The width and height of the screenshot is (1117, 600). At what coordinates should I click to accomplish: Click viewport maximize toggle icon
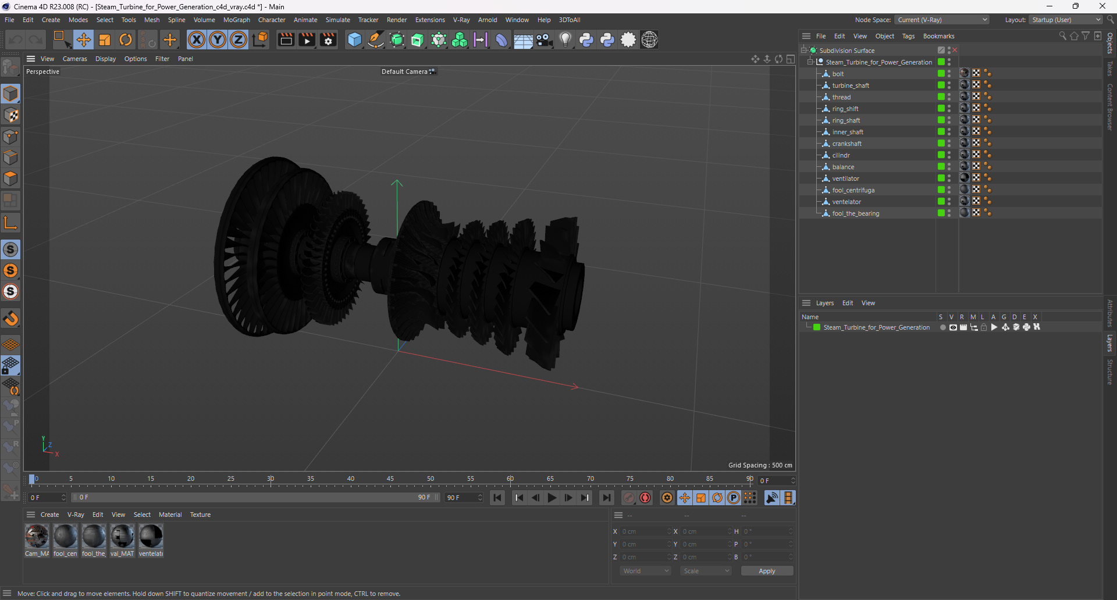791,59
